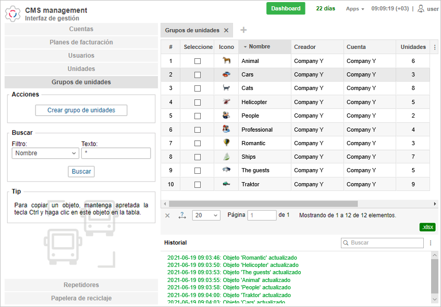Click the Cuenta column header
Viewport: 441px width, 307px height.
pyautogui.click(x=370, y=47)
